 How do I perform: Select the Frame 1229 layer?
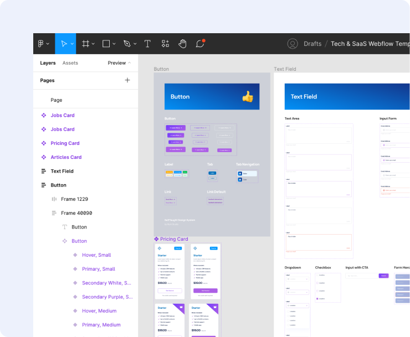(x=74, y=199)
